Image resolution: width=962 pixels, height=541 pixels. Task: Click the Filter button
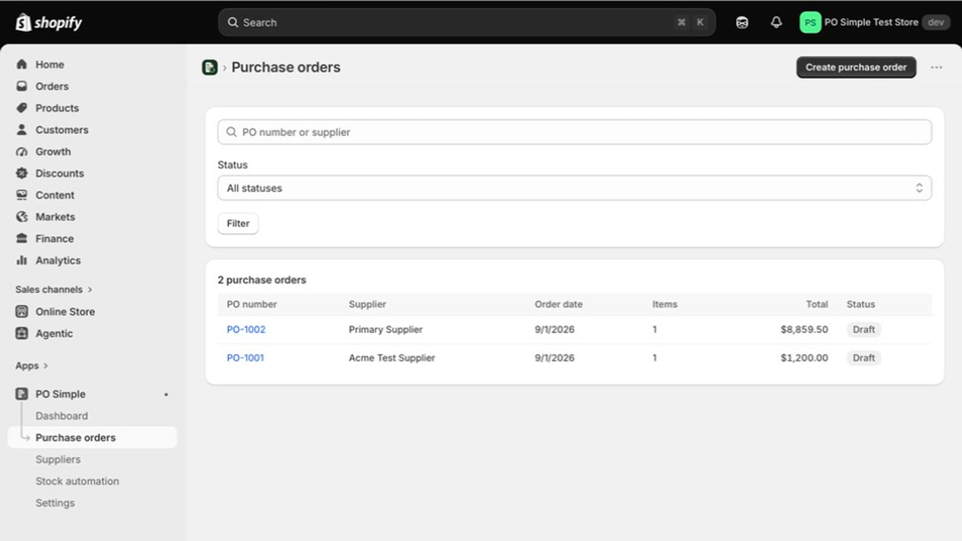pos(237,224)
